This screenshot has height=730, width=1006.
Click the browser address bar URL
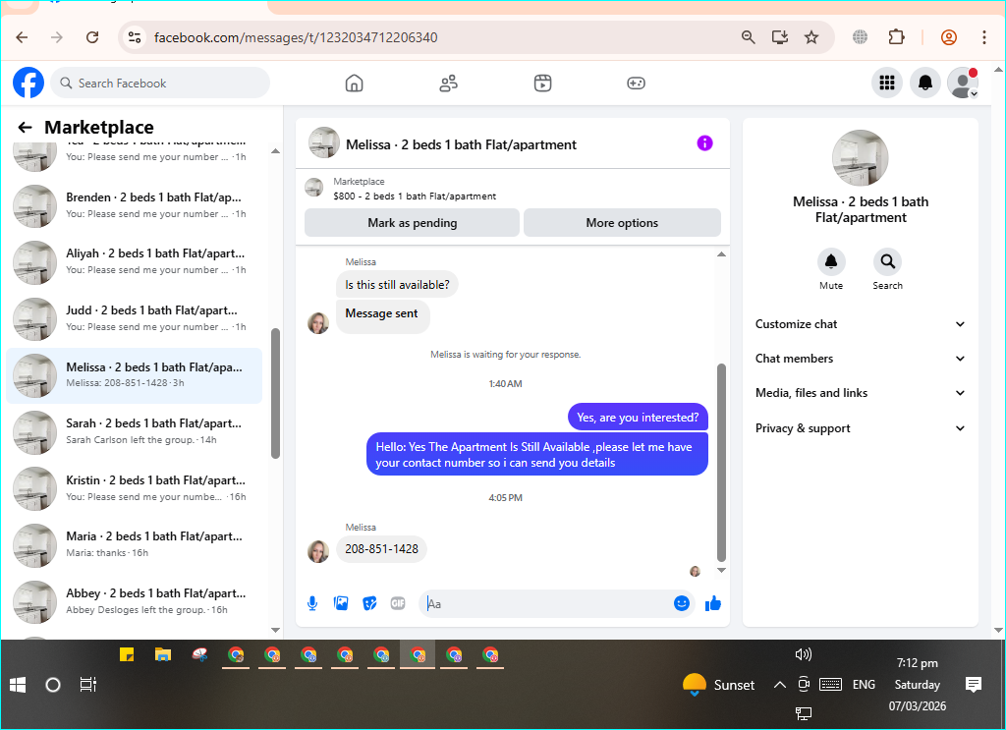[296, 37]
